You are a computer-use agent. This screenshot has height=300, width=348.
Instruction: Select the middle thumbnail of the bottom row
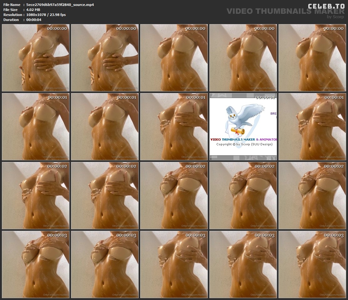point(174,265)
